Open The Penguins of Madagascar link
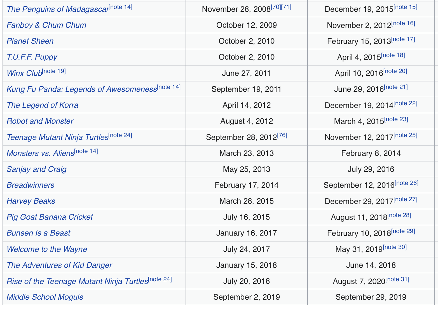The height and width of the screenshot is (310, 438). pyautogui.click(x=57, y=9)
